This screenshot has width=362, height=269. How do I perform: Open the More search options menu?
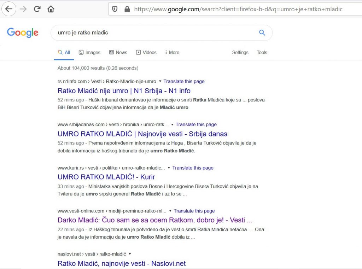pyautogui.click(x=172, y=52)
